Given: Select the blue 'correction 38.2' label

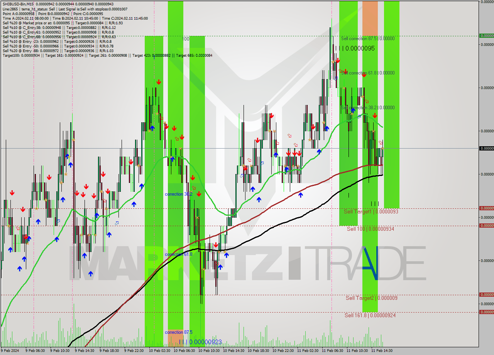Looking at the screenshot, I should coord(178,194).
